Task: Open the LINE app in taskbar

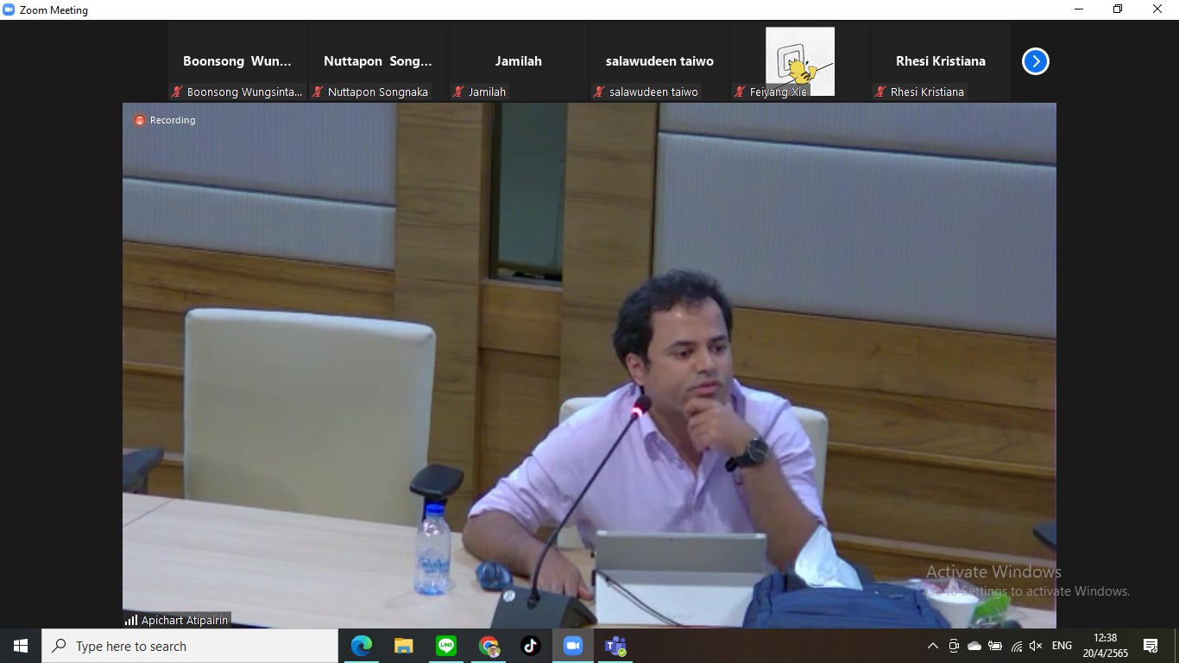Action: [446, 646]
